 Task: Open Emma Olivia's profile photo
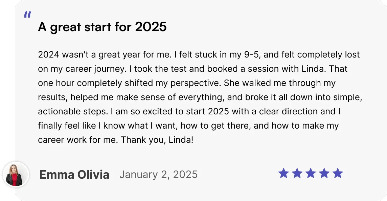tap(16, 175)
